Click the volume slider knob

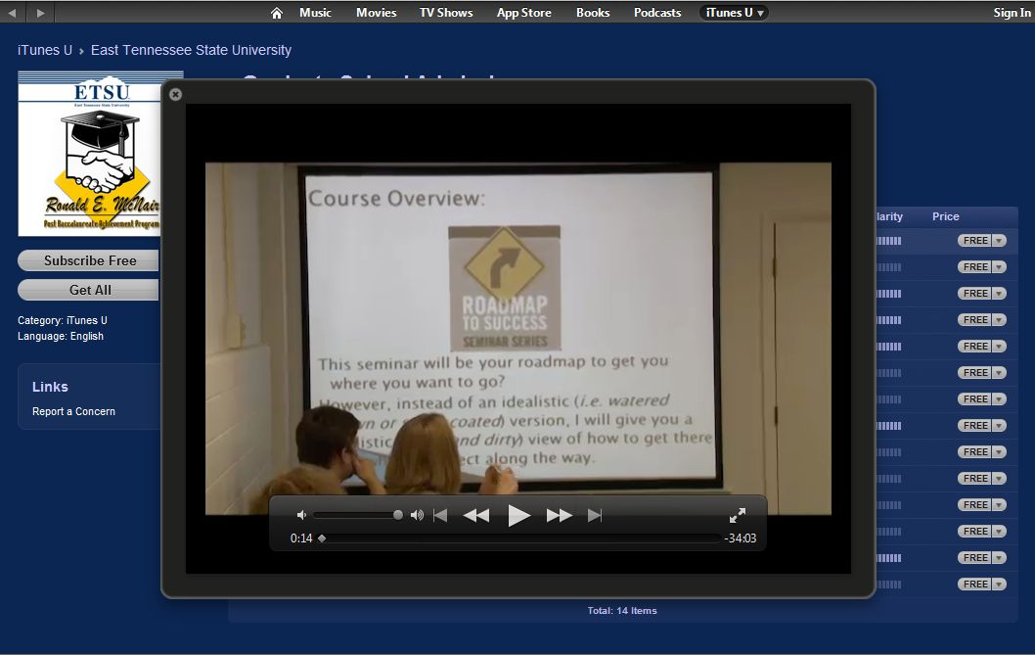point(398,515)
